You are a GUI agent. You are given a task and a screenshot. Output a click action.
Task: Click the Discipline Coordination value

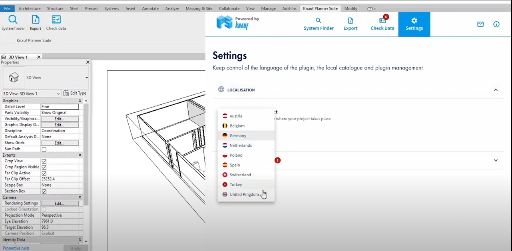click(x=60, y=131)
